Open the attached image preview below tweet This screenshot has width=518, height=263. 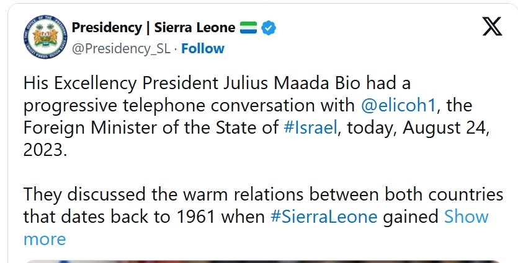(262, 262)
